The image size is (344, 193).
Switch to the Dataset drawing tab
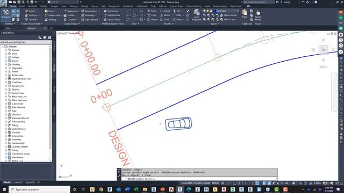coord(32,28)
